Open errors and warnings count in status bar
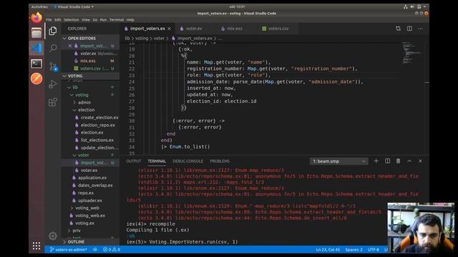The width and height of the screenshot is (458, 257). coord(112,249)
